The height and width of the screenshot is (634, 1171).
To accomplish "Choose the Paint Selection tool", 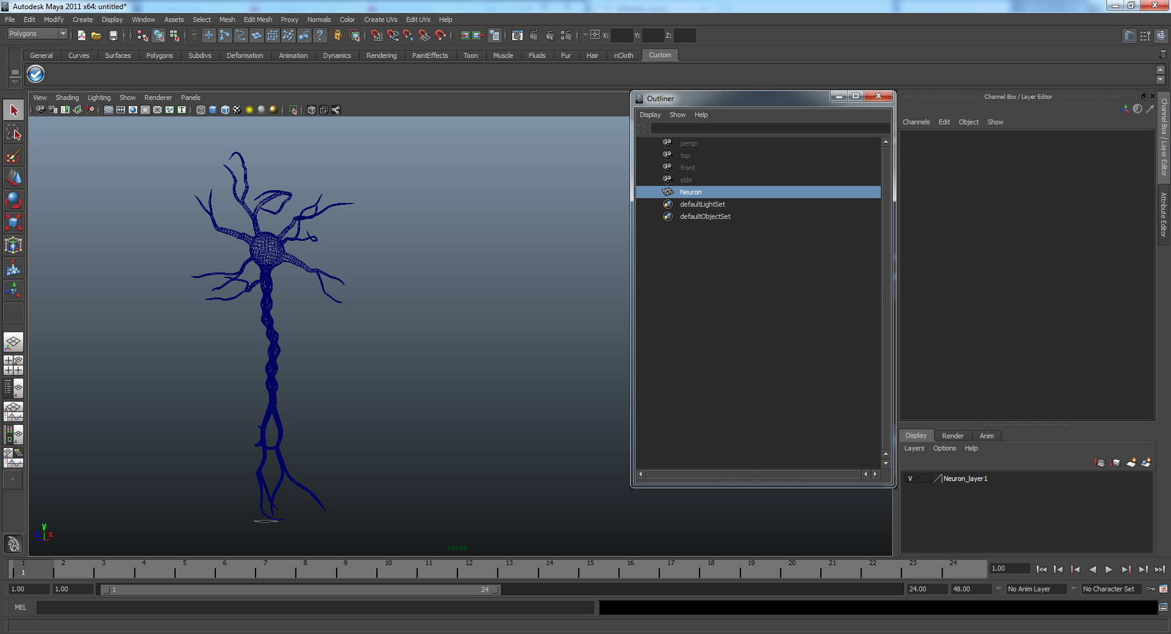I will (x=13, y=155).
